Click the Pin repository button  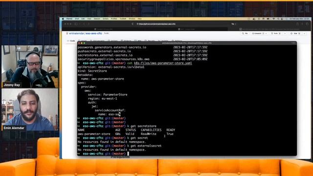(245, 34)
